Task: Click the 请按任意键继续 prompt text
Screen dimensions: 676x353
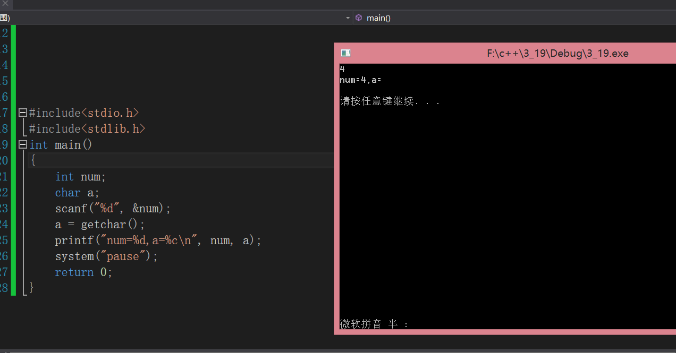Action: coord(391,101)
